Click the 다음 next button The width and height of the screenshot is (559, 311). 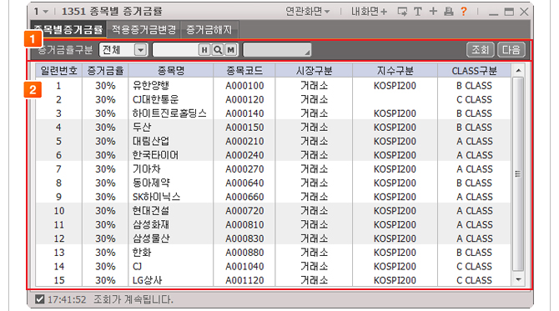pos(511,49)
